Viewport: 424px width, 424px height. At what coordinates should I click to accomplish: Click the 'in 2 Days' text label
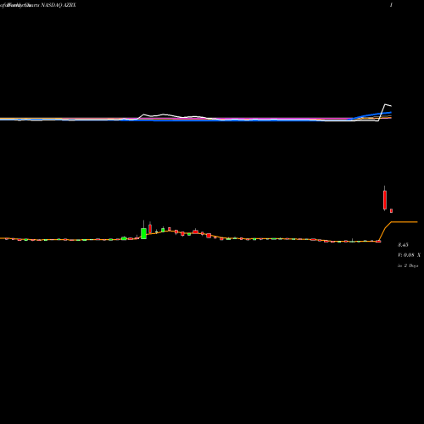(408, 265)
